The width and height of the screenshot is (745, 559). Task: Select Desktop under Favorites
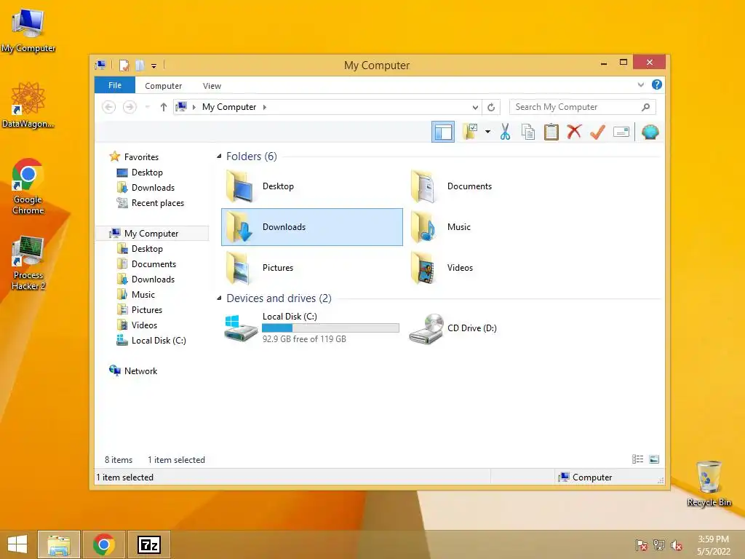click(147, 172)
